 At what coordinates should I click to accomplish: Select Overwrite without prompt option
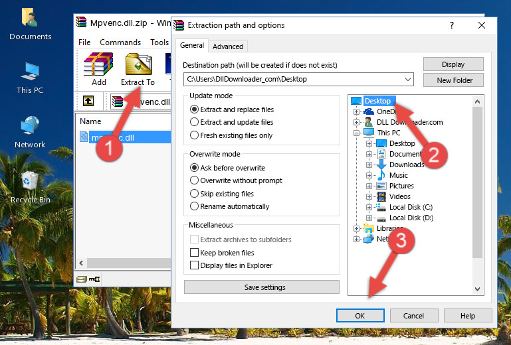click(x=194, y=180)
